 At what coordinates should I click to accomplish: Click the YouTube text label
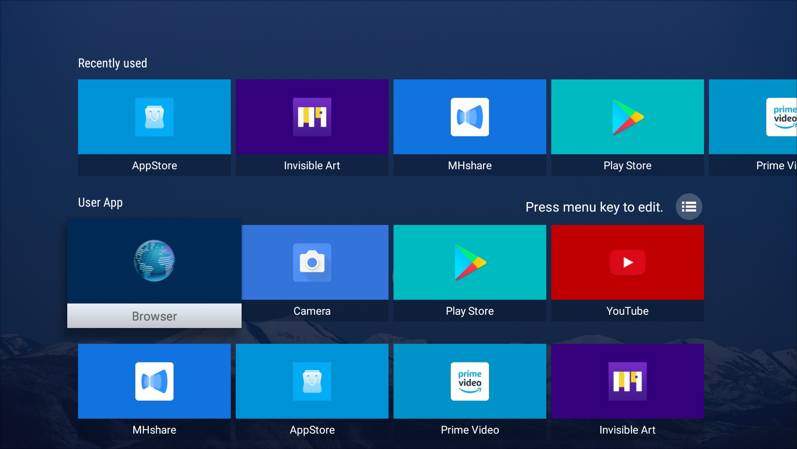[x=627, y=311]
